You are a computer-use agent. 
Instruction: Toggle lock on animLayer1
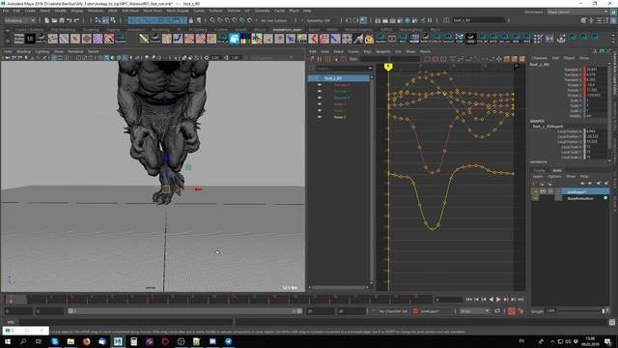(535, 191)
